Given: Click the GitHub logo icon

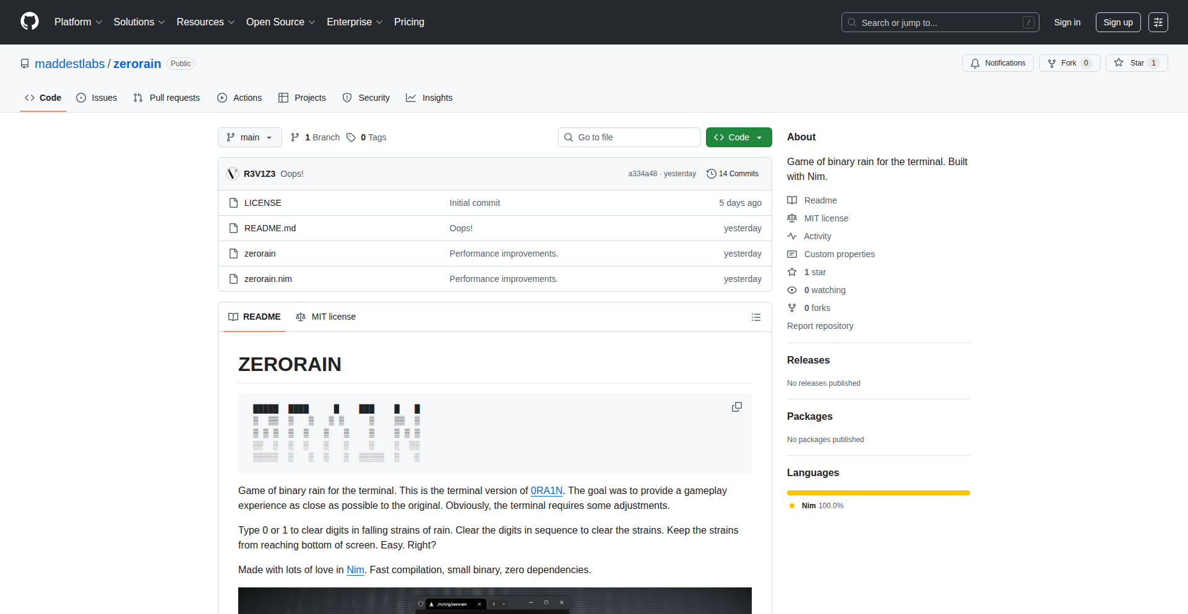Looking at the screenshot, I should [30, 22].
